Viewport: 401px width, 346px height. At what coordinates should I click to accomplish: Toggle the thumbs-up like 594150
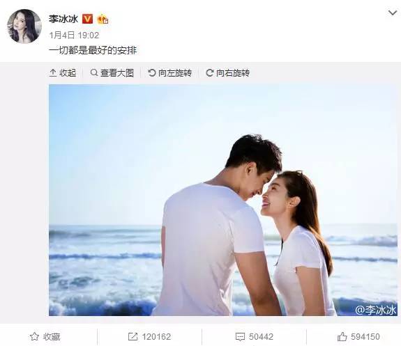(358, 336)
